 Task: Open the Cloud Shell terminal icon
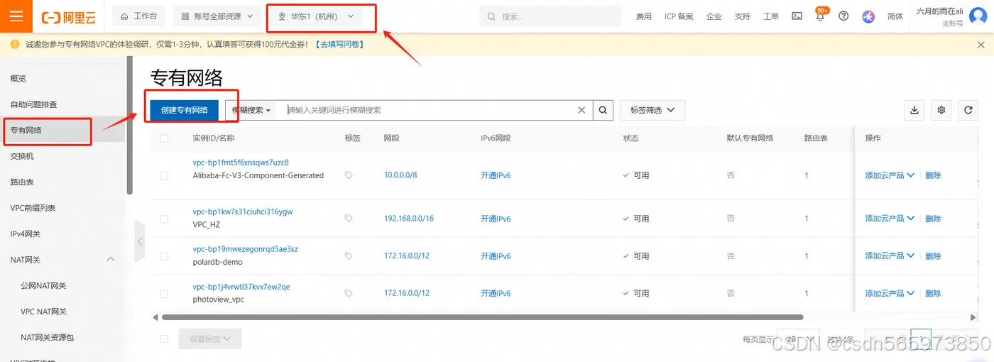797,16
